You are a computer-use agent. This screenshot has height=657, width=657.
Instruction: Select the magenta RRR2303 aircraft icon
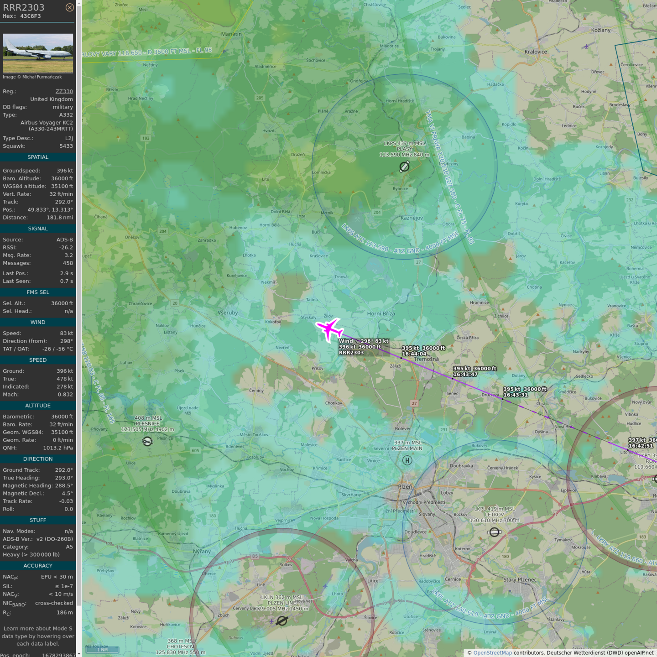[329, 329]
